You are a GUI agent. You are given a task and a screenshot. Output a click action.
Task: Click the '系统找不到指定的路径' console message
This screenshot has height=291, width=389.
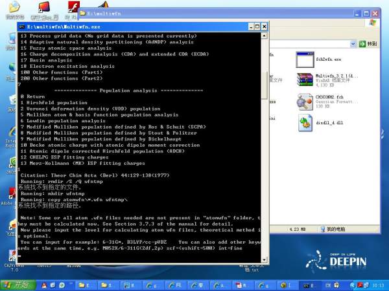(50, 206)
